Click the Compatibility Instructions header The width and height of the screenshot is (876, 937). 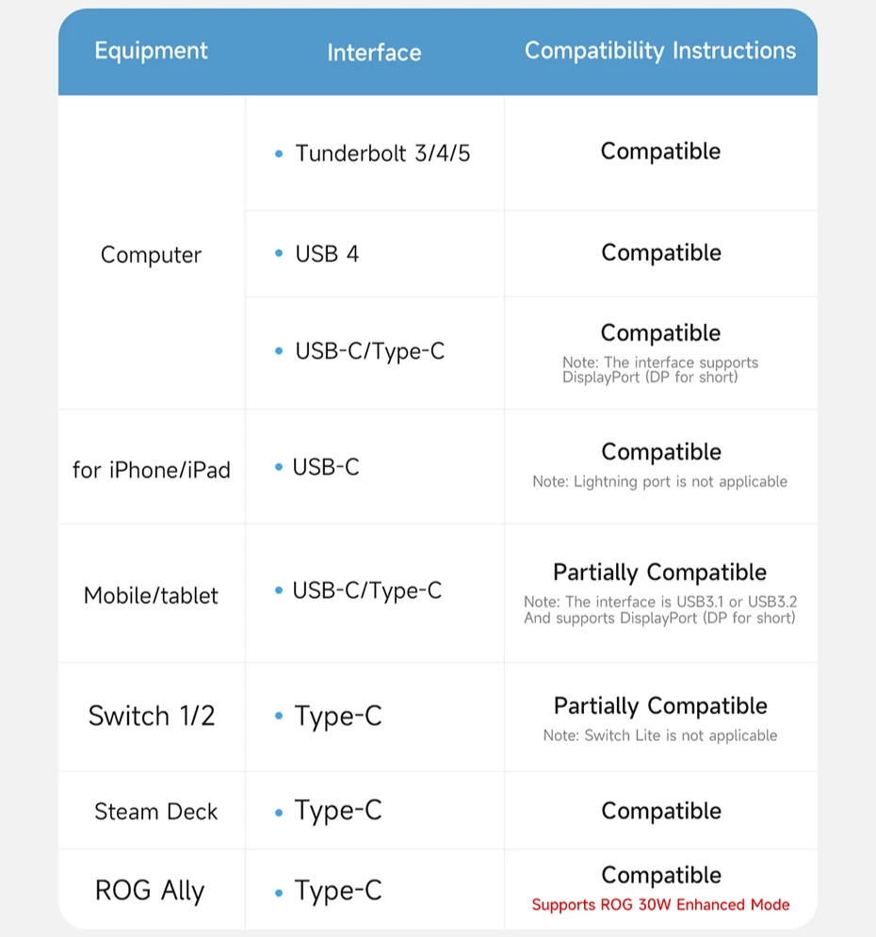click(660, 51)
